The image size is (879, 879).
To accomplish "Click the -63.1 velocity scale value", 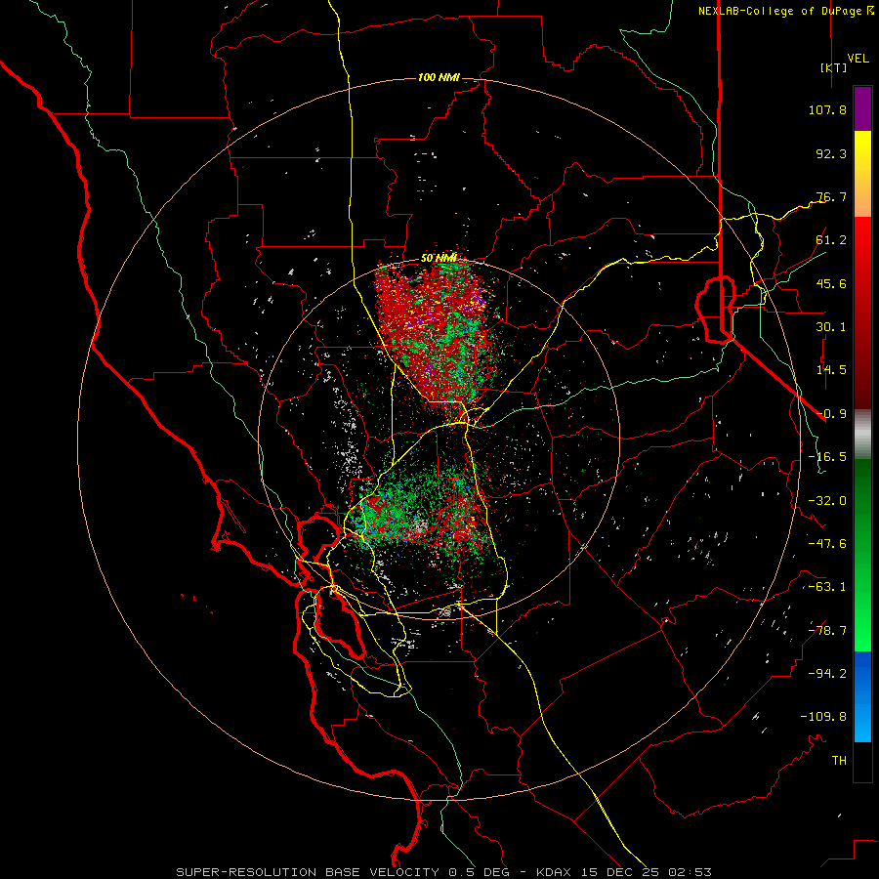I will [827, 587].
